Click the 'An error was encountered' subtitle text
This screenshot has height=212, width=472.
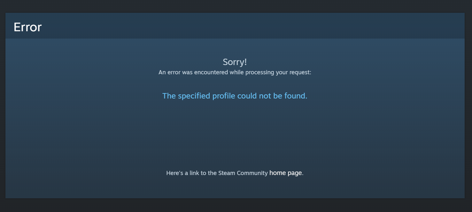[235, 72]
